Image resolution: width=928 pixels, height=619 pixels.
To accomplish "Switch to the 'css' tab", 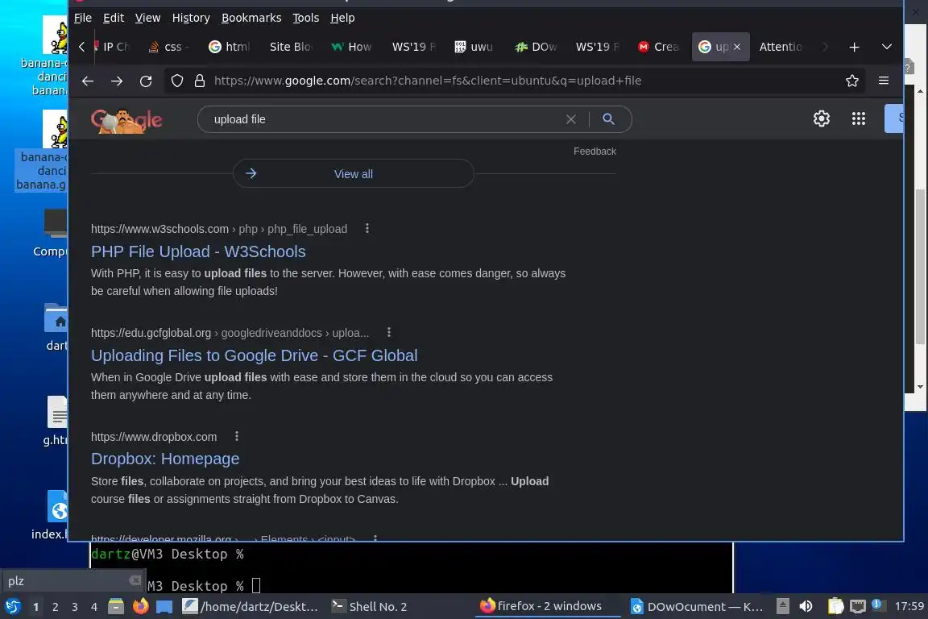I will click(x=168, y=47).
